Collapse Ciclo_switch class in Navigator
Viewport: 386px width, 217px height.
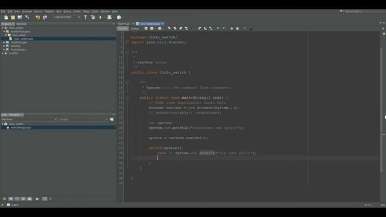2,124
